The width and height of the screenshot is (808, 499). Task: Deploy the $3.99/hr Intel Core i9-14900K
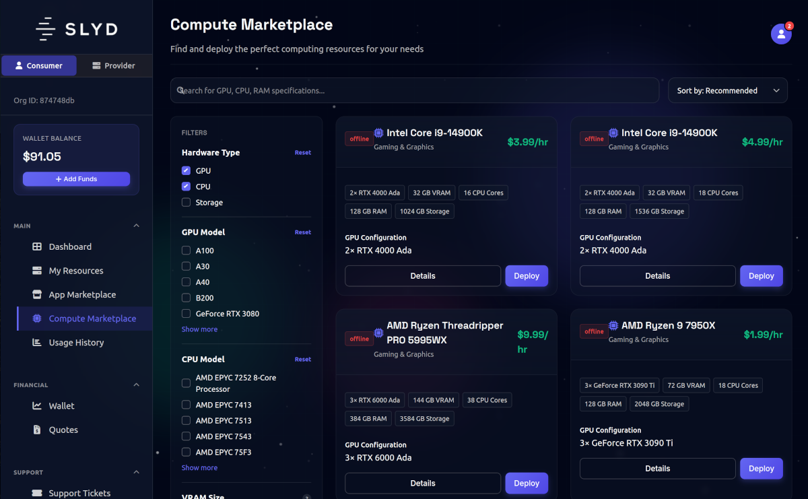click(527, 276)
